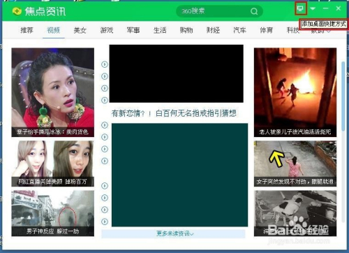Click the vertical scrollbar on the right

(x=343, y=96)
